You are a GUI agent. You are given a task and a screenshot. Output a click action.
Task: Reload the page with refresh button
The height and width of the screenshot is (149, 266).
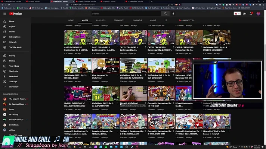tap(9, 5)
